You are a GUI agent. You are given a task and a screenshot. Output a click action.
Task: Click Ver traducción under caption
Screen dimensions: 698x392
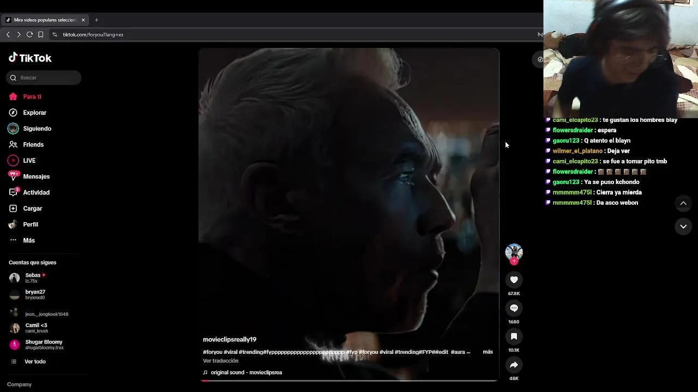(220, 361)
